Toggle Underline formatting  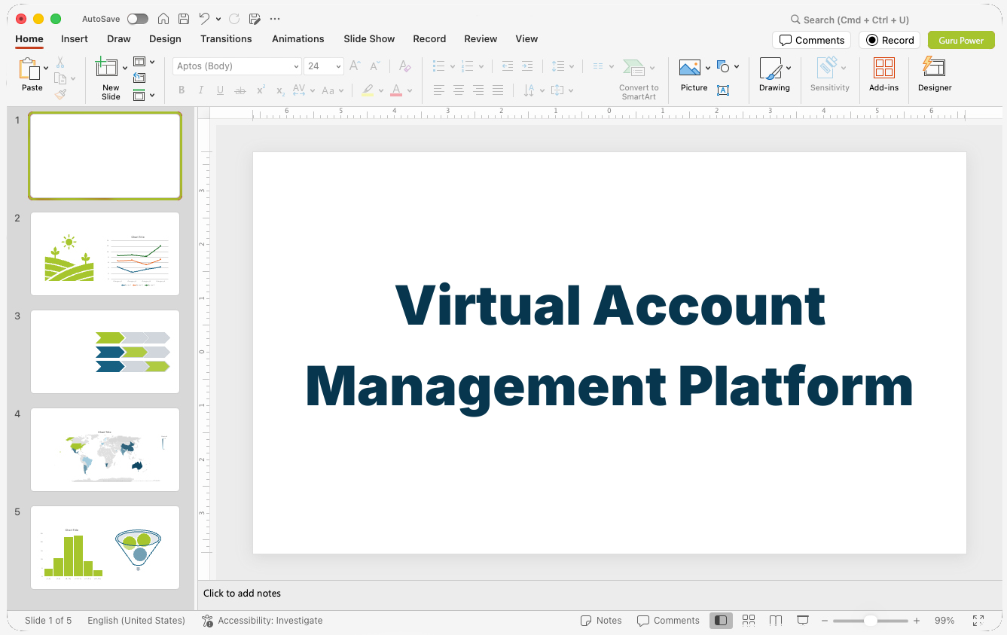pos(220,90)
